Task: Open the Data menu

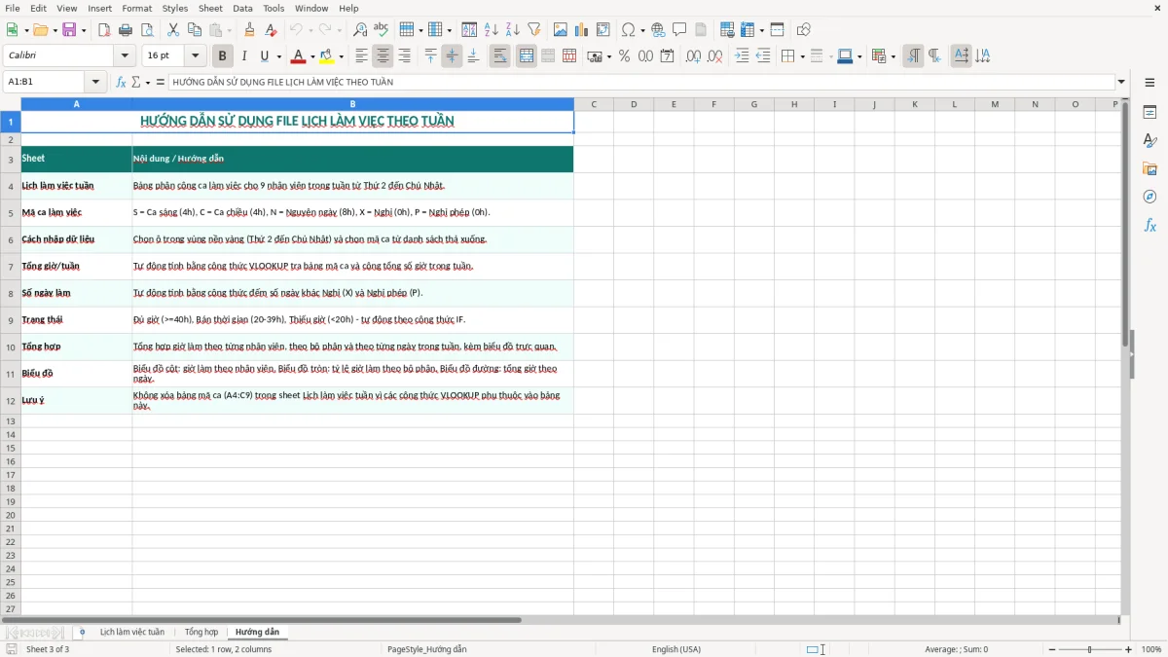Action: coord(242,8)
